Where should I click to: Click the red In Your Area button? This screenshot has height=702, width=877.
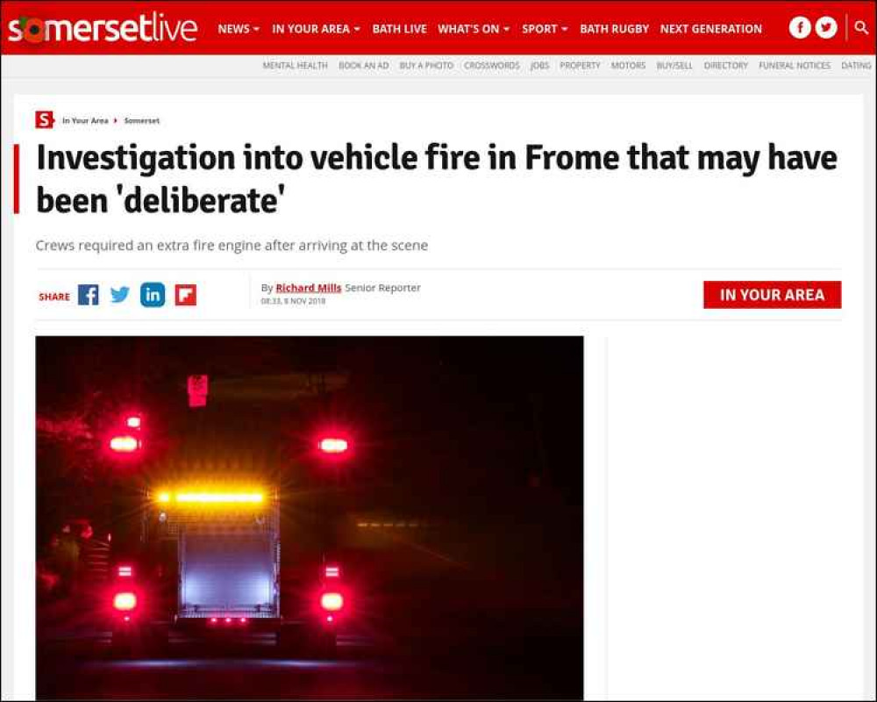pyautogui.click(x=772, y=295)
